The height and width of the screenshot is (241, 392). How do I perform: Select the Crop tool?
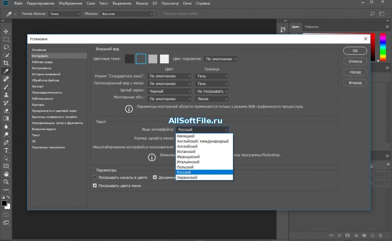(6, 63)
